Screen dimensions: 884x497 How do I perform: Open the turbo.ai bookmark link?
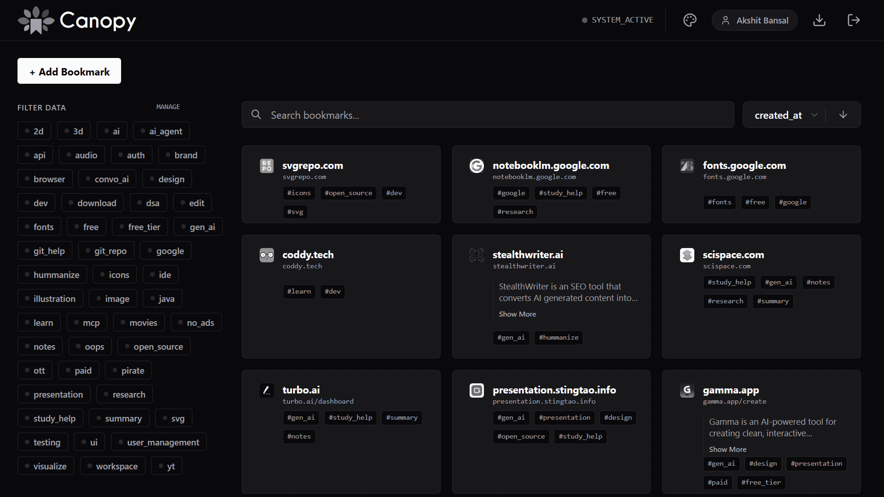pyautogui.click(x=301, y=390)
